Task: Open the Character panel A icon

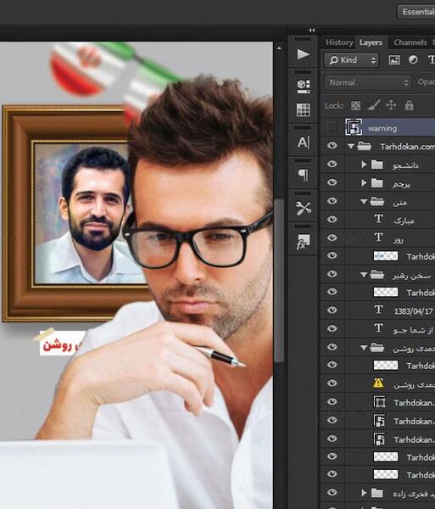Action: 304,143
